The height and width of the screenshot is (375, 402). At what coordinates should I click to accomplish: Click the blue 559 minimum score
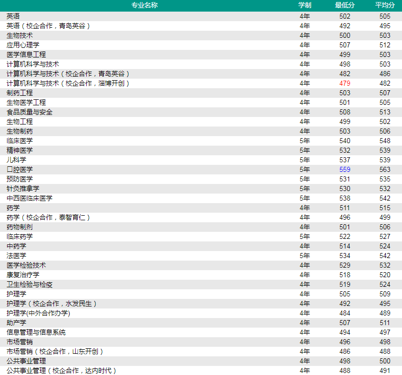[344, 169]
